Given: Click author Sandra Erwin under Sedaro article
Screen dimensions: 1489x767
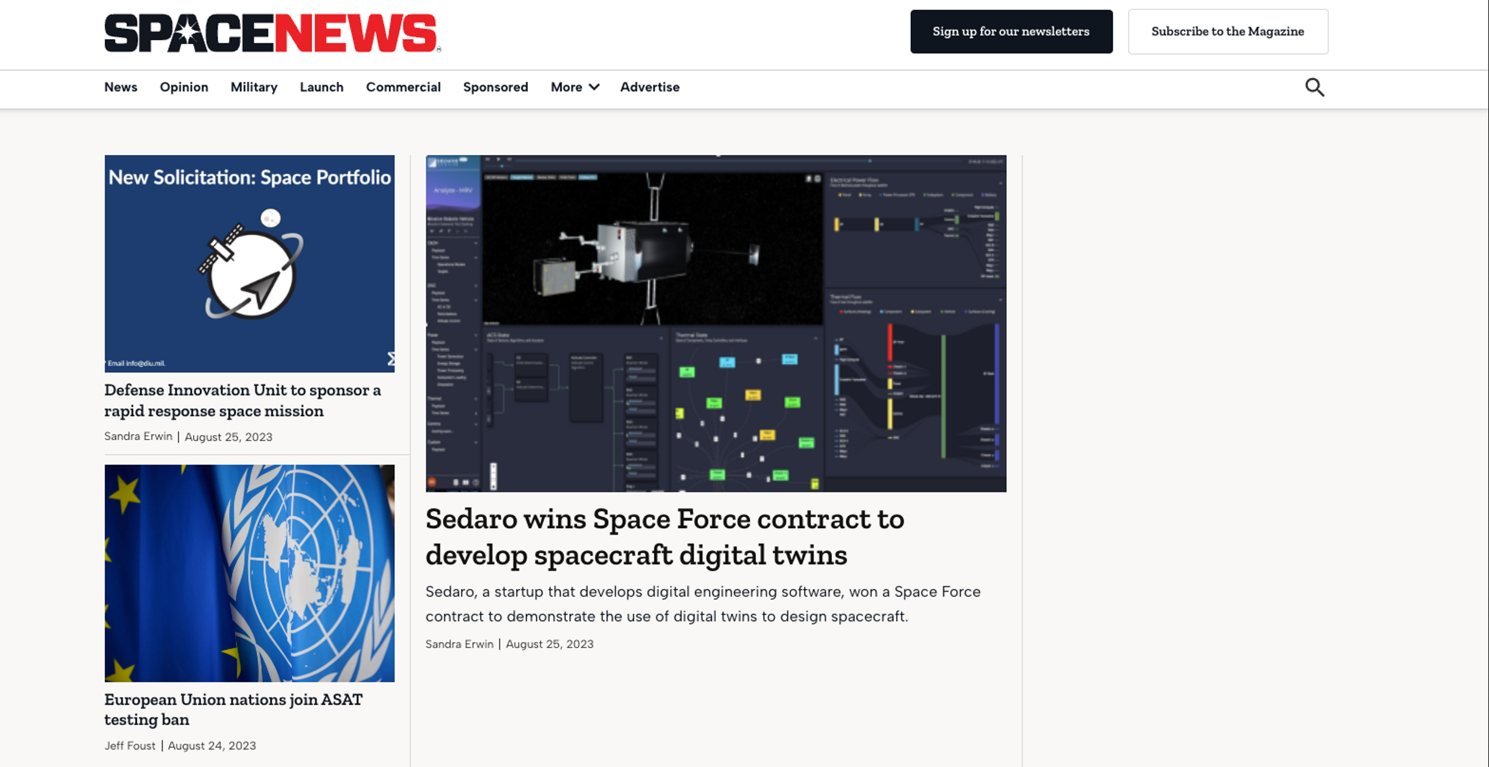Looking at the screenshot, I should (459, 644).
